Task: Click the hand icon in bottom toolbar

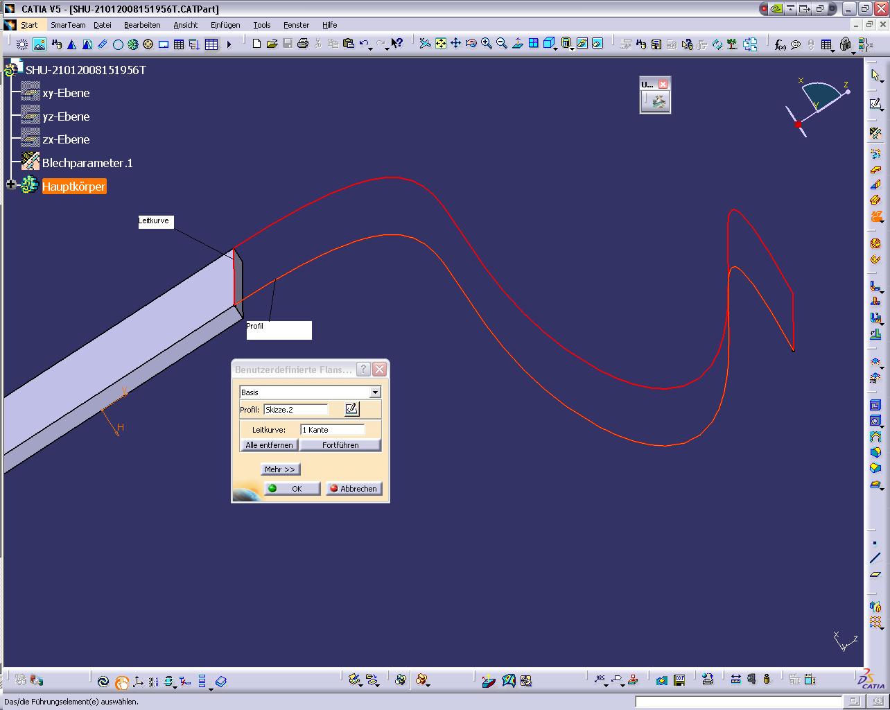Action: pos(122,682)
